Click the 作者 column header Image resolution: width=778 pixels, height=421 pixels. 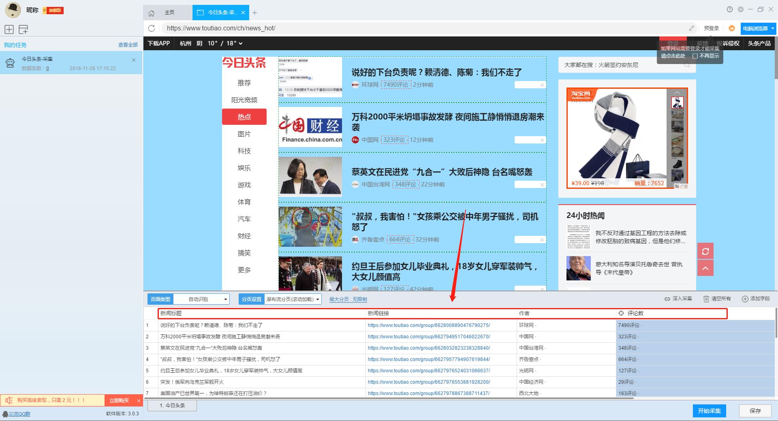[x=566, y=313]
